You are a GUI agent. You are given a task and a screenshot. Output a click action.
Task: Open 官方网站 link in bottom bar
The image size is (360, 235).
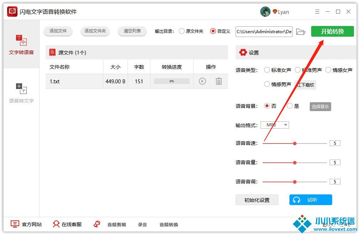pyautogui.click(x=26, y=224)
